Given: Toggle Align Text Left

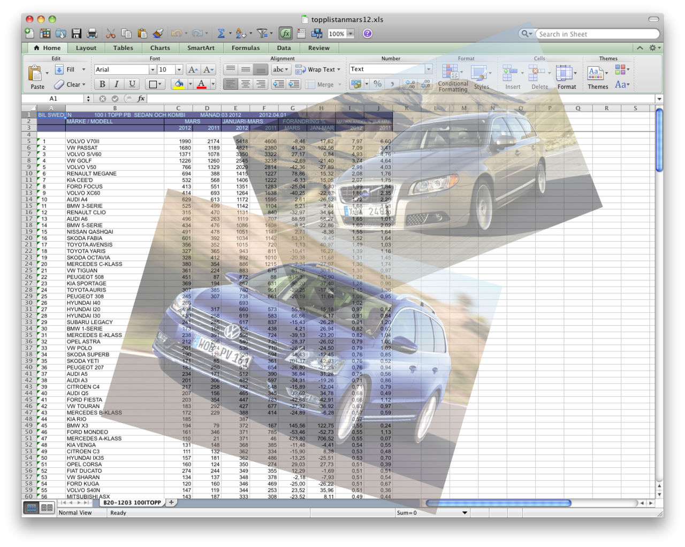Looking at the screenshot, I should tap(230, 84).
